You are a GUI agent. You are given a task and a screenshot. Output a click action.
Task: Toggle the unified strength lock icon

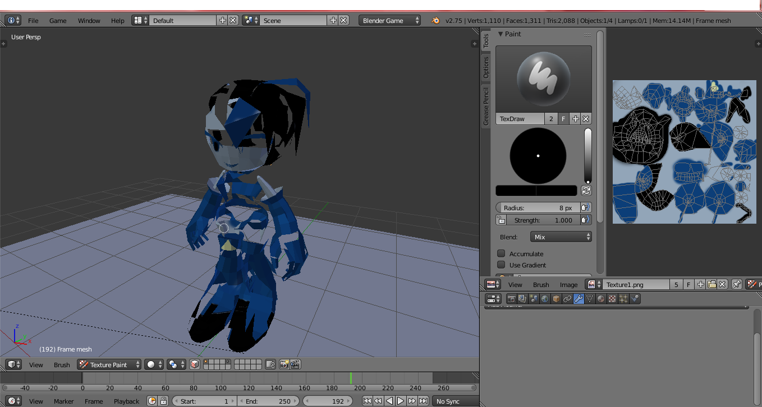pyautogui.click(x=501, y=220)
